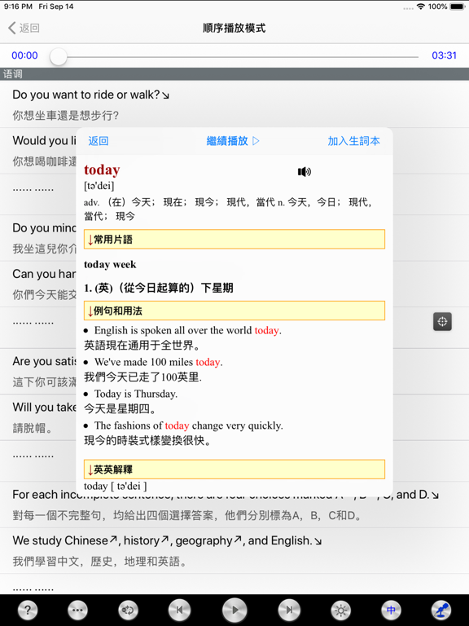
Task: Tap the 语调 section header bar
Action: (234, 74)
